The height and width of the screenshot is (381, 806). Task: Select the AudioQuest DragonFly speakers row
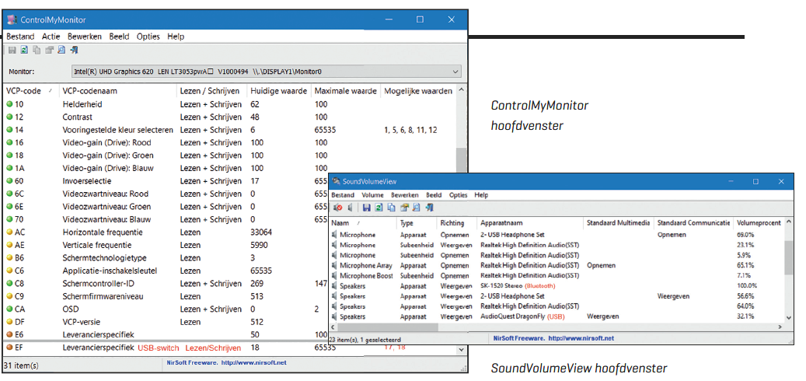[557, 316]
